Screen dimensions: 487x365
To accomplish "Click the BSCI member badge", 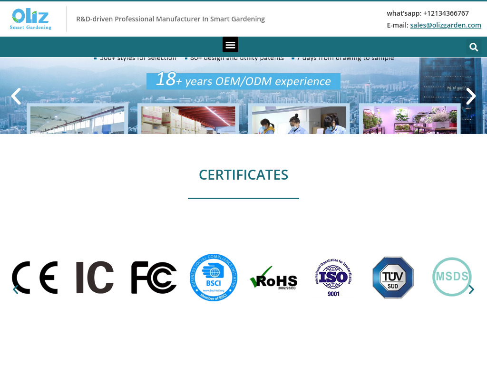I will tap(214, 278).
